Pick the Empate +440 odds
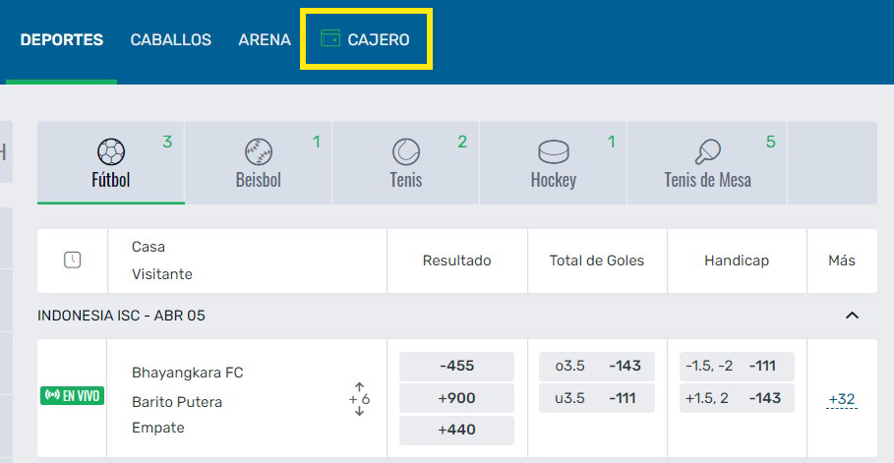This screenshot has width=894, height=463. [456, 430]
